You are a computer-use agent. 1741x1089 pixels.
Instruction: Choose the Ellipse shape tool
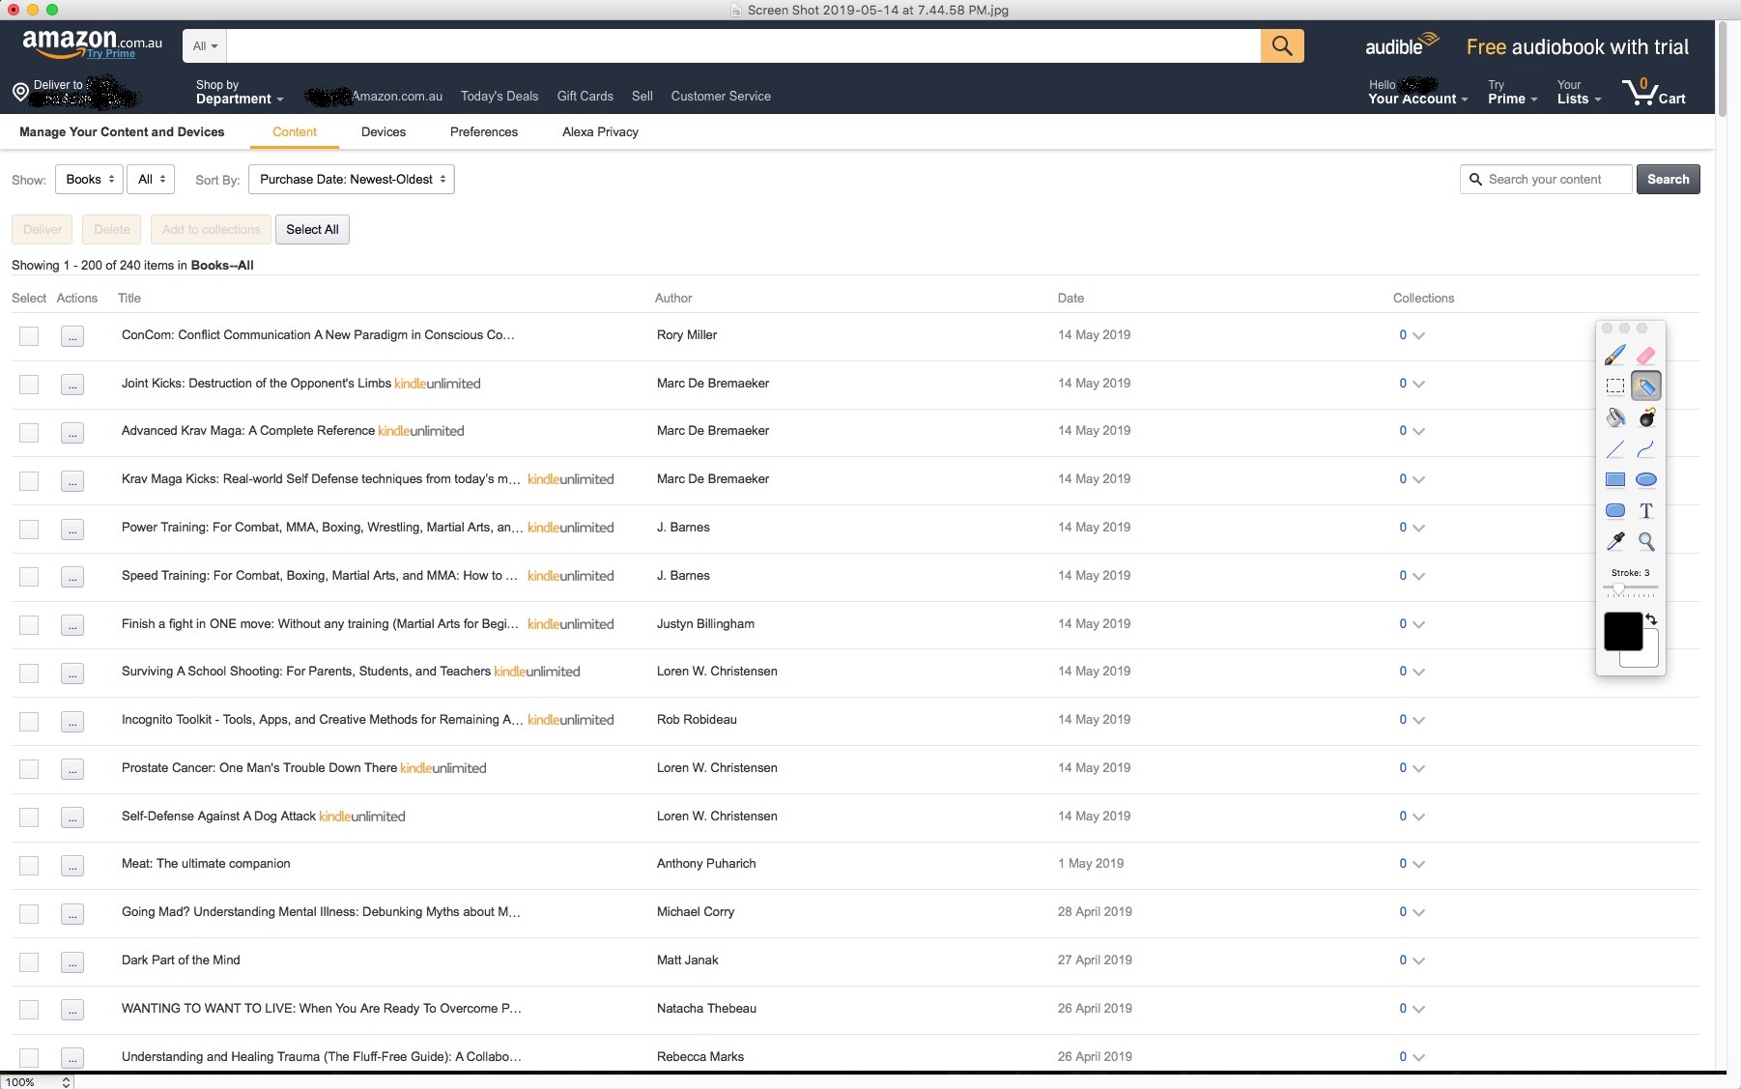pos(1646,479)
